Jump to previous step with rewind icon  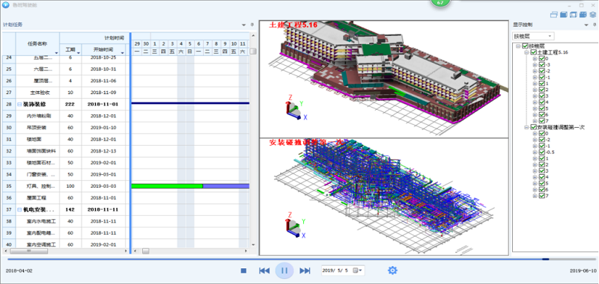[264, 271]
